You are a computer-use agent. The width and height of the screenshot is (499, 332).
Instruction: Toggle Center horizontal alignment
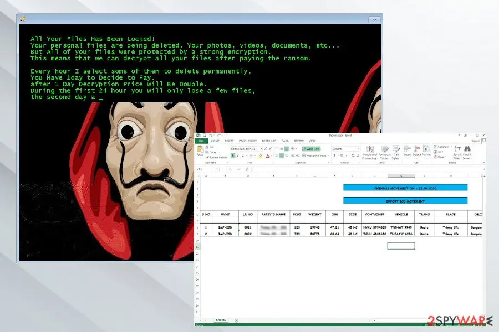tap(281, 155)
